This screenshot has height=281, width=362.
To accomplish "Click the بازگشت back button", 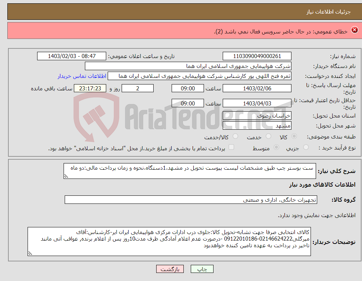I will (x=170, y=269).
